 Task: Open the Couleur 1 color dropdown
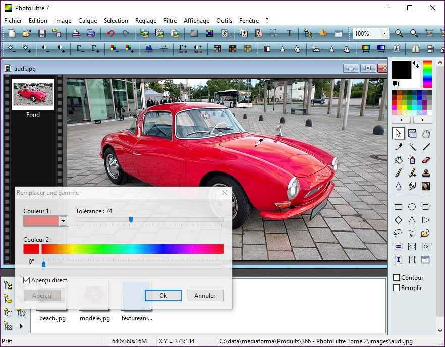(x=63, y=221)
